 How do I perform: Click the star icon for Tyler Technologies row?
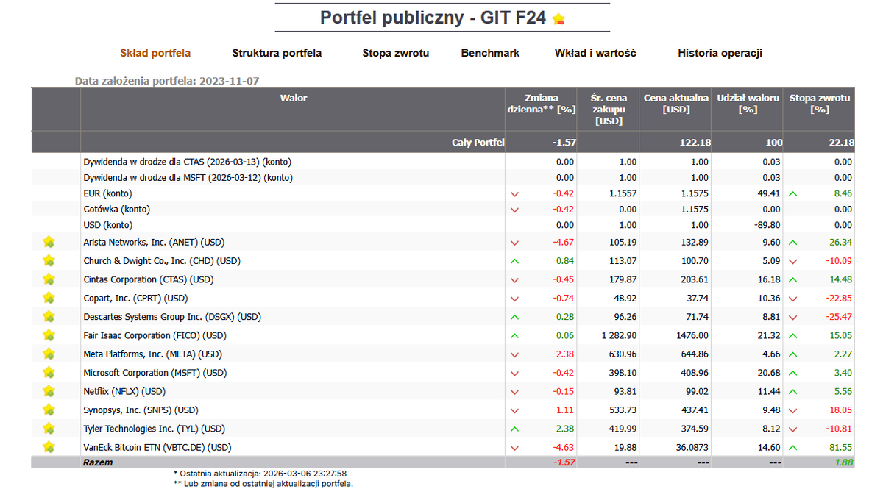(49, 428)
